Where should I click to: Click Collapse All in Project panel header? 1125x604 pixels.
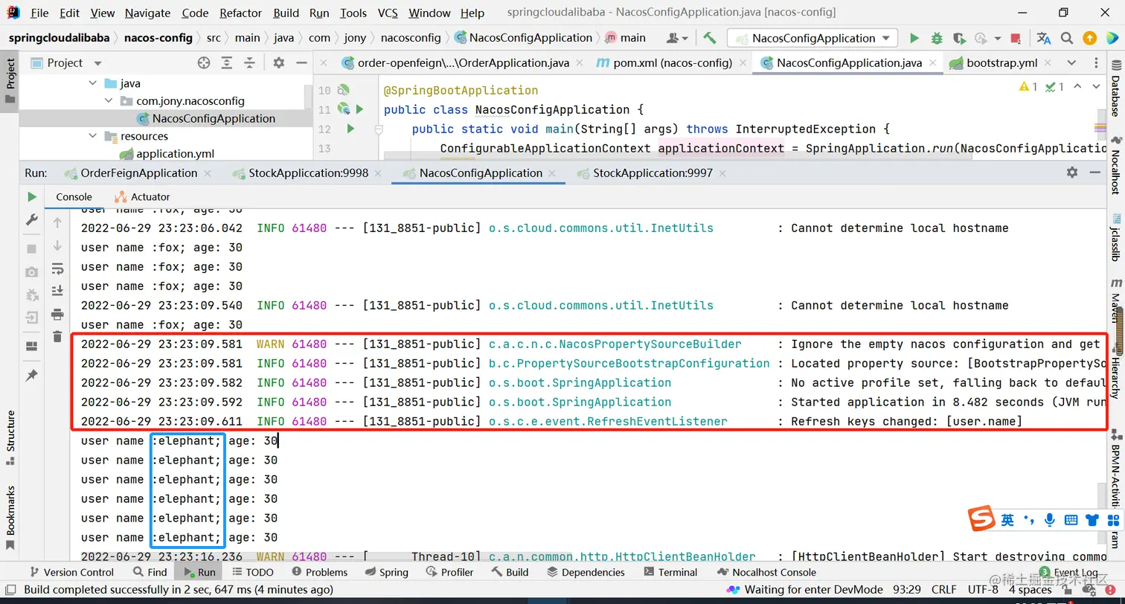[250, 63]
